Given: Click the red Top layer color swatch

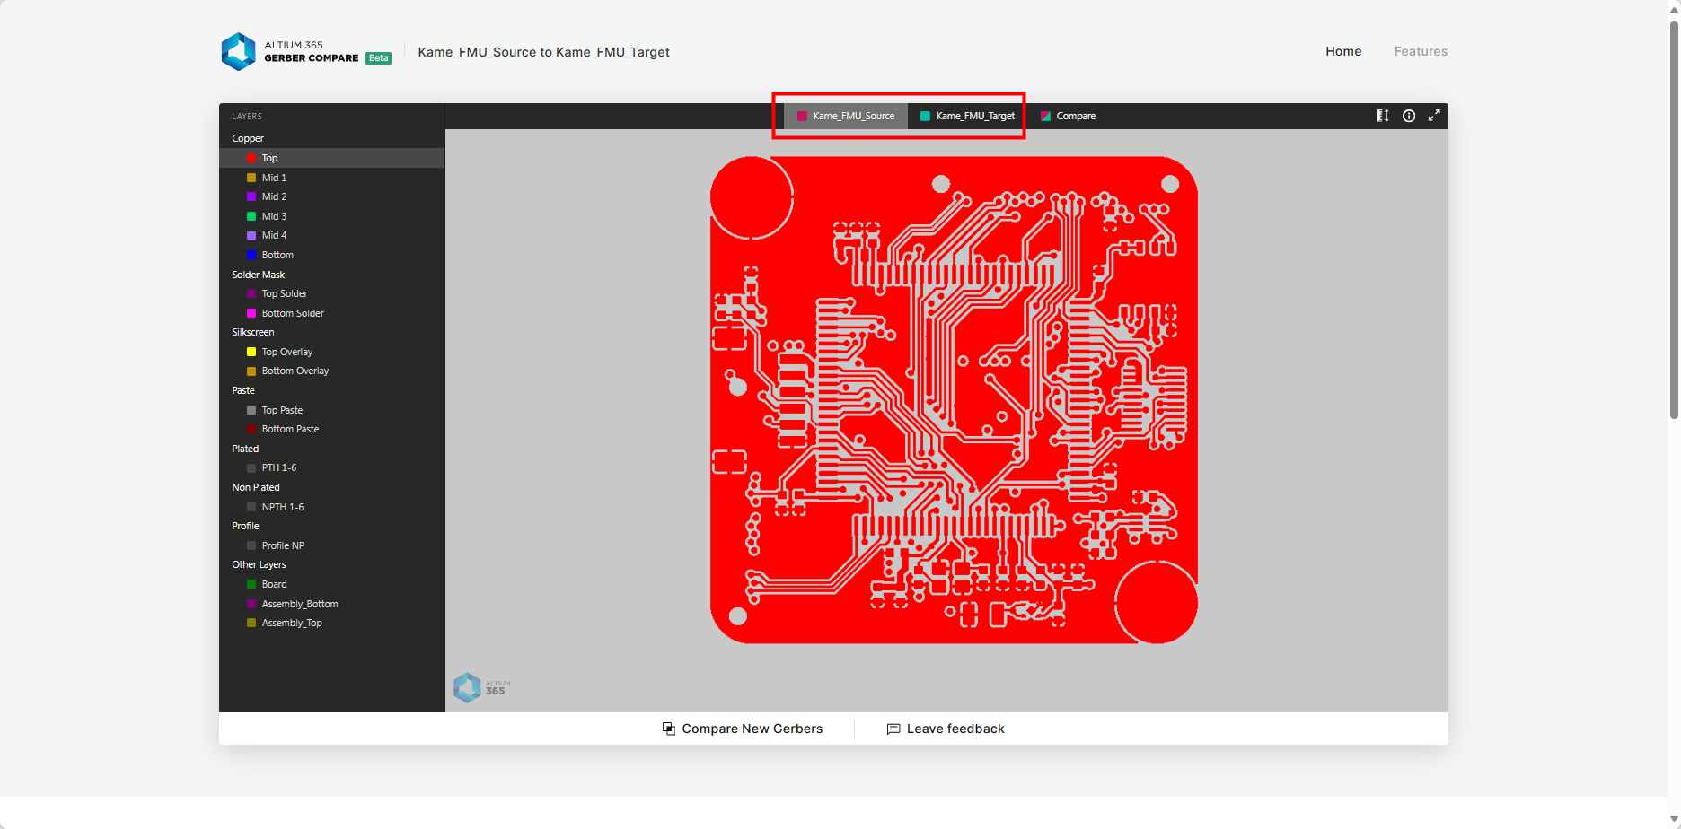Looking at the screenshot, I should tap(251, 158).
